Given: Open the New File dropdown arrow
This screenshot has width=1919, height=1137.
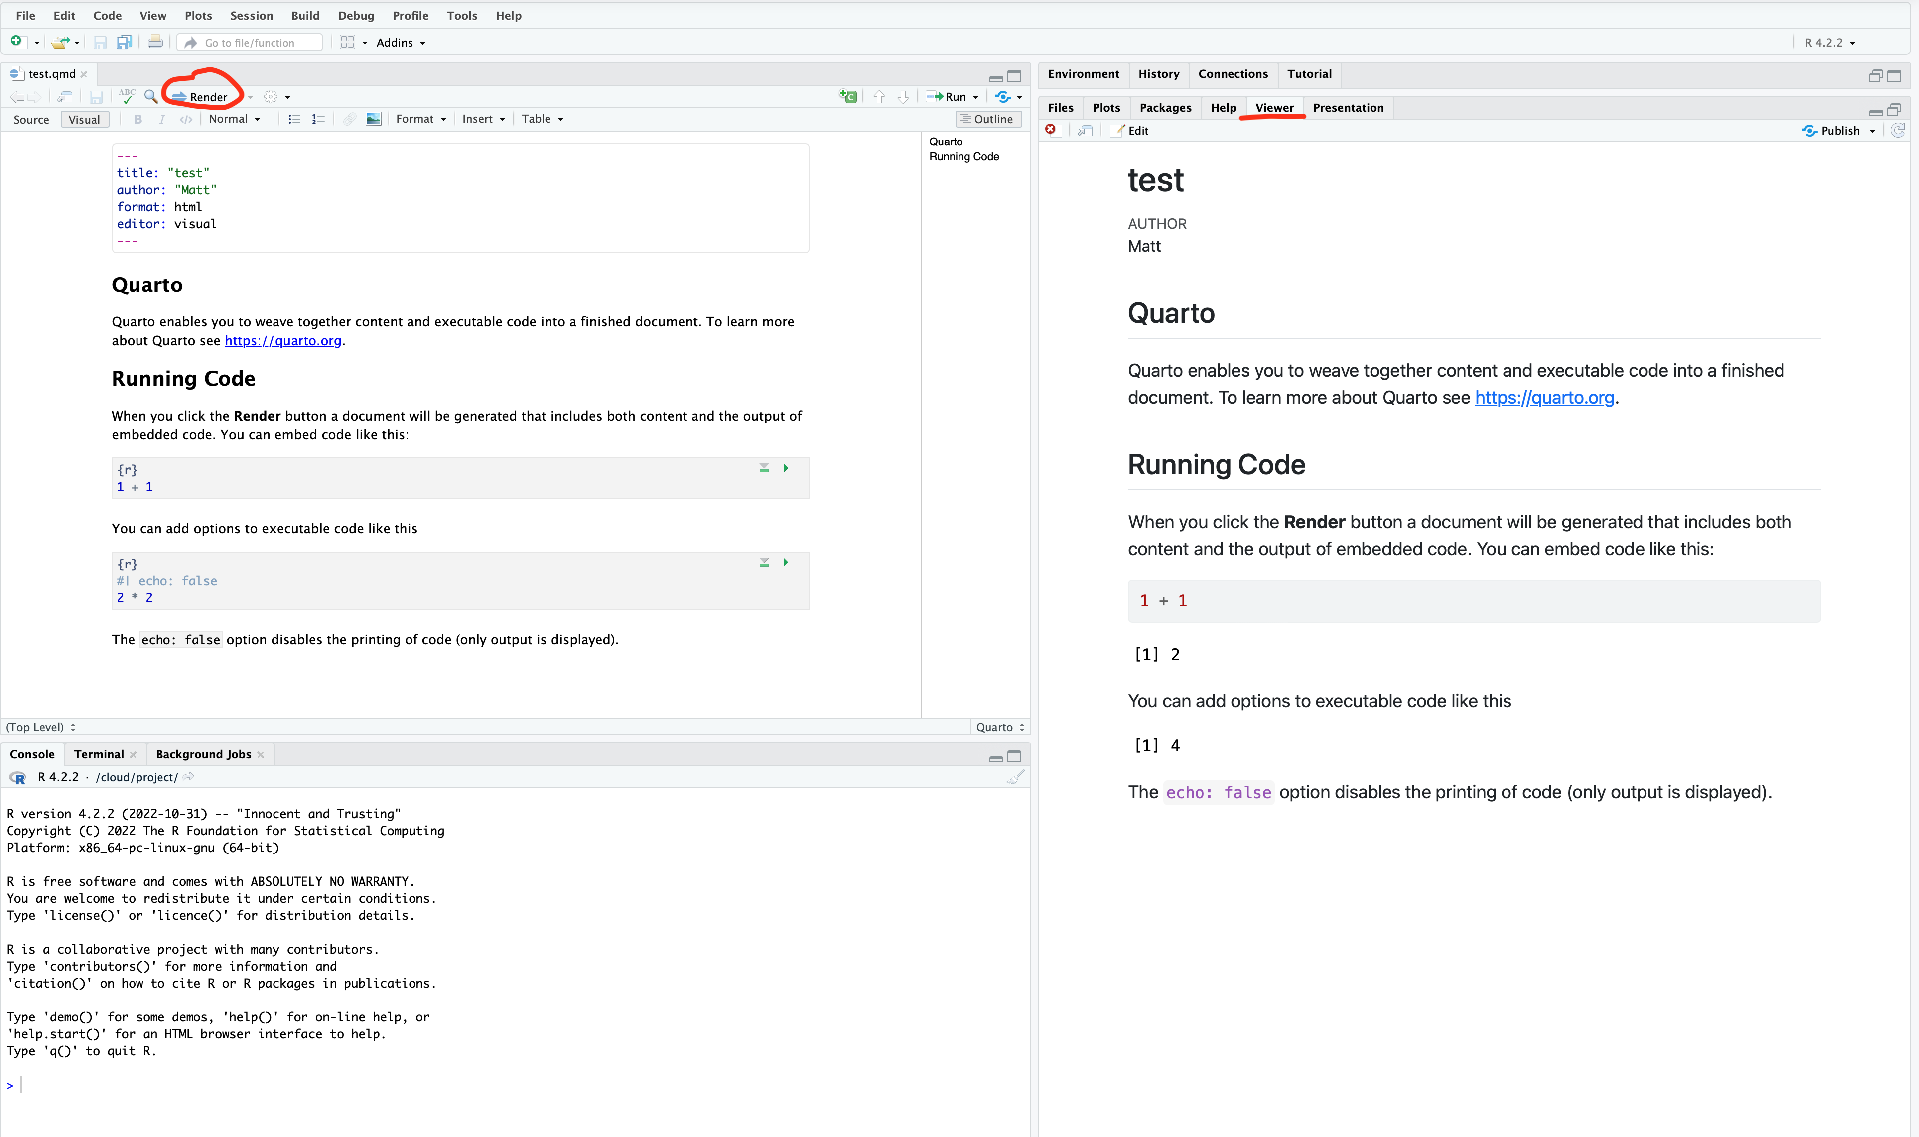Looking at the screenshot, I should tap(37, 43).
